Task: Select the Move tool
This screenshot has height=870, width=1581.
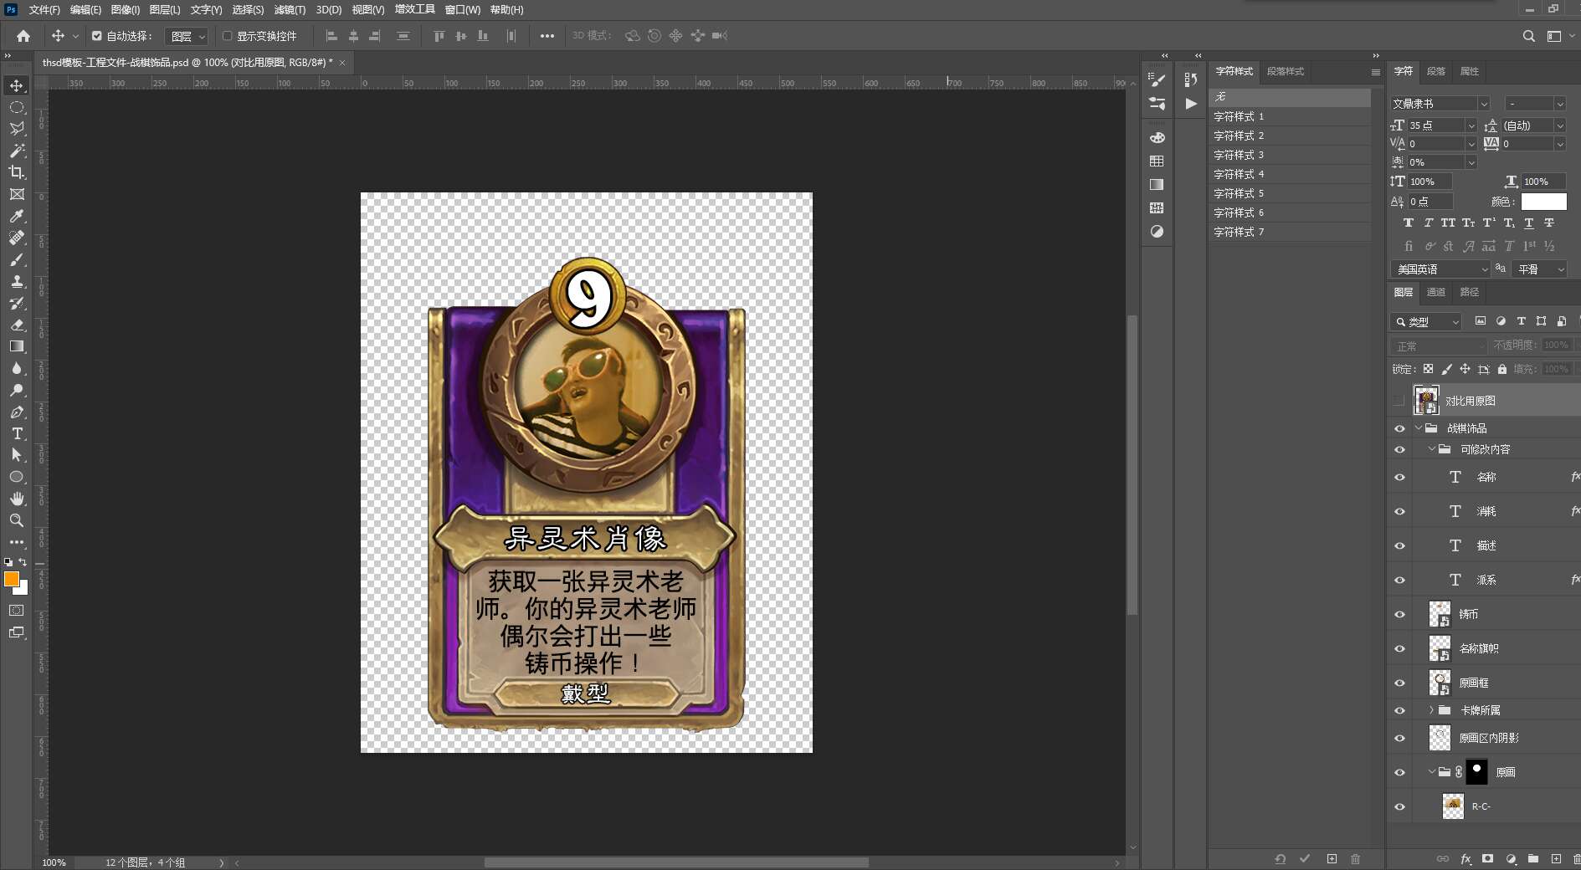Action: (x=17, y=85)
